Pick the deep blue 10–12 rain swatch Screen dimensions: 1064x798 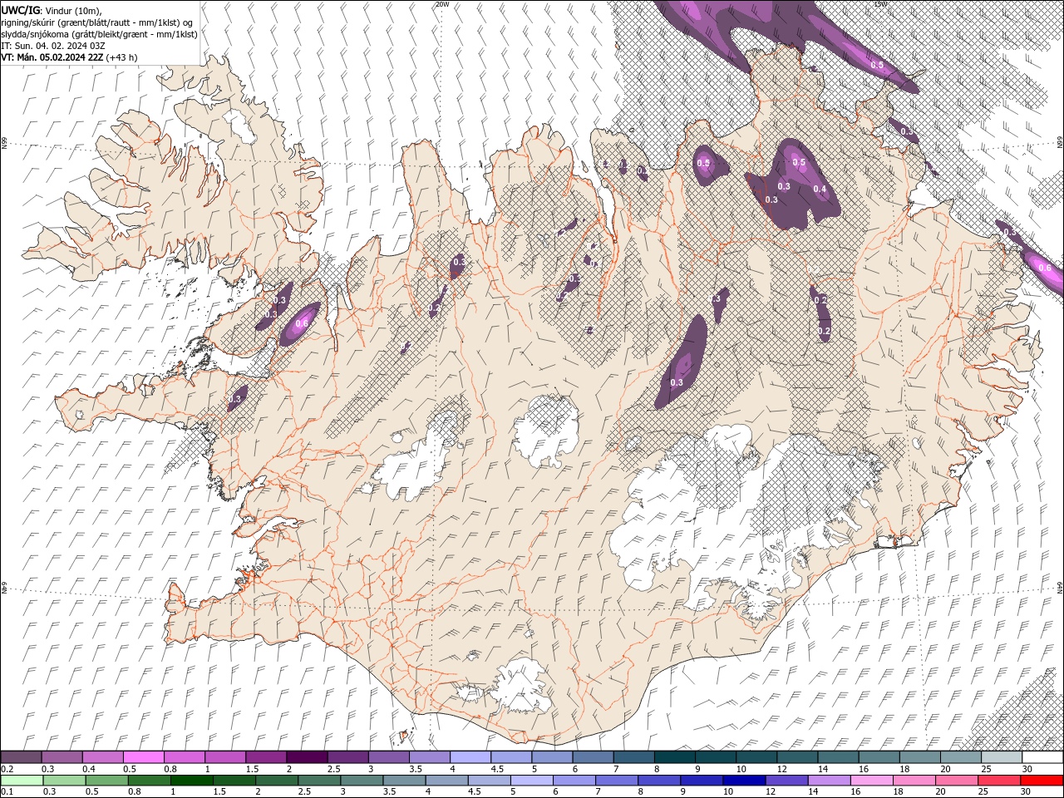(746, 780)
